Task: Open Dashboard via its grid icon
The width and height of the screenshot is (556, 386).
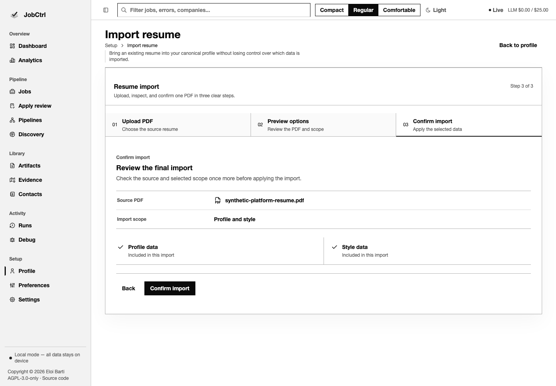Action: 12,46
